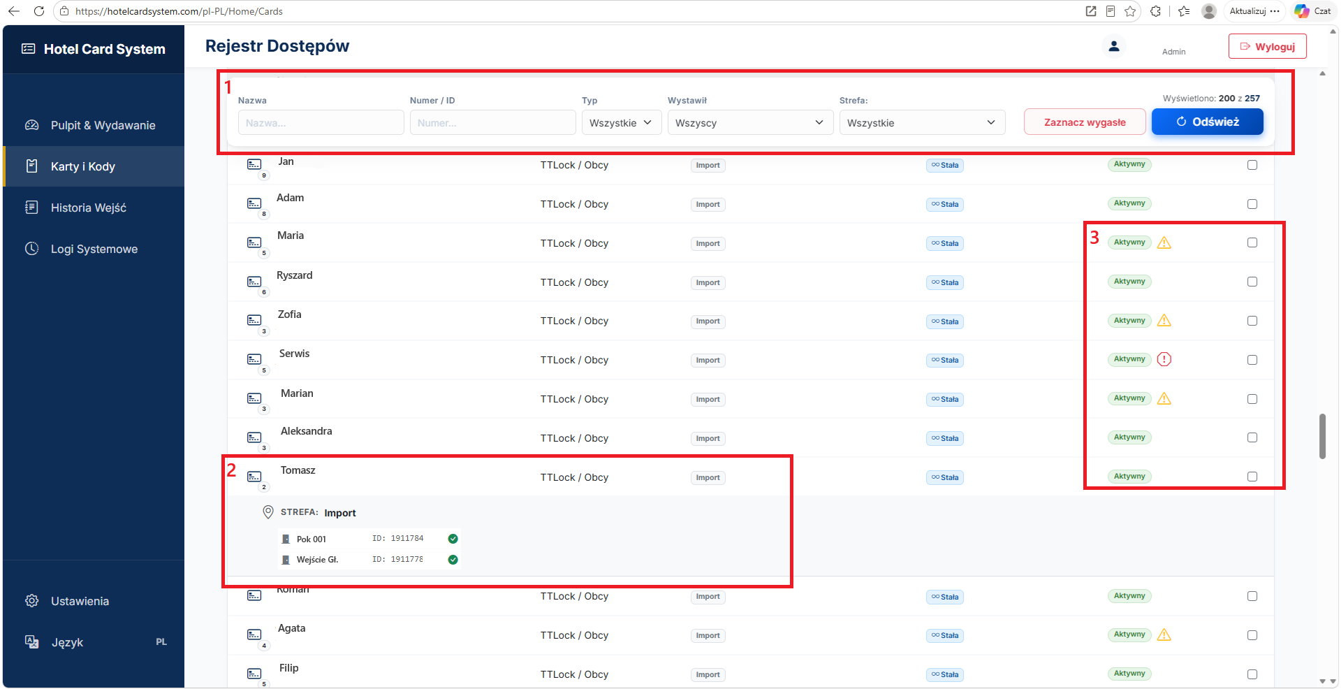Click the card icon next to Ryszard

pyautogui.click(x=254, y=282)
